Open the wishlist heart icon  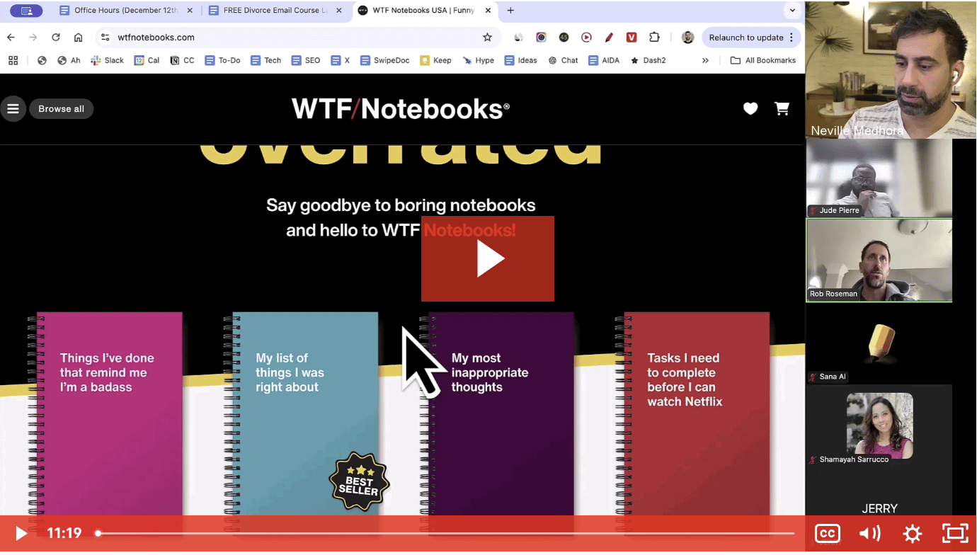click(x=750, y=108)
